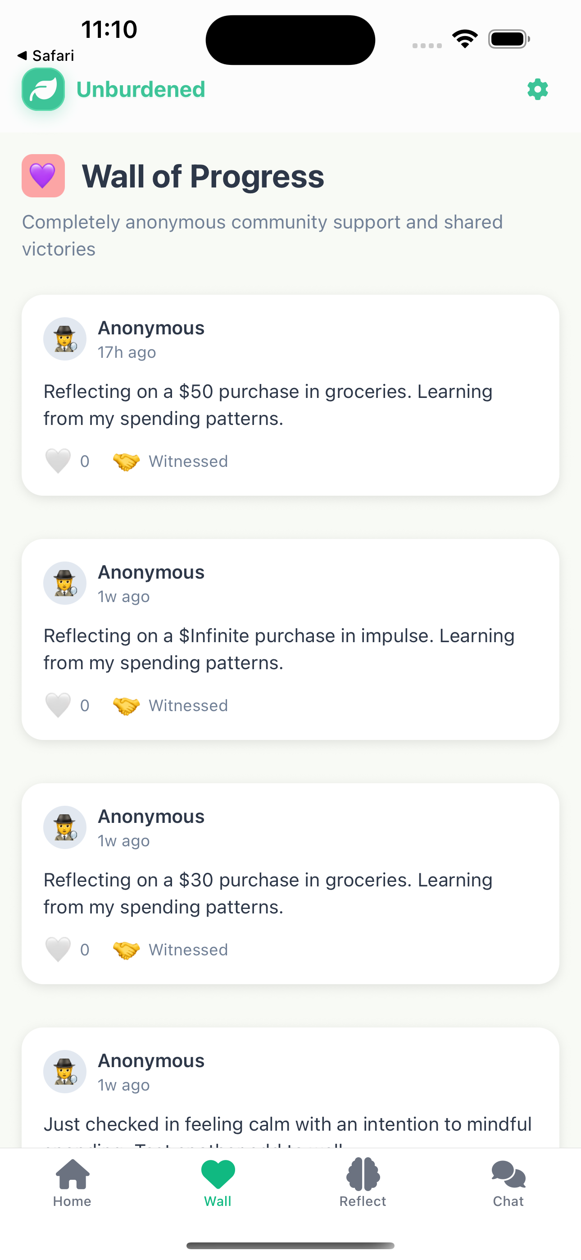Like the $50 groceries post with the heart

pos(58,461)
